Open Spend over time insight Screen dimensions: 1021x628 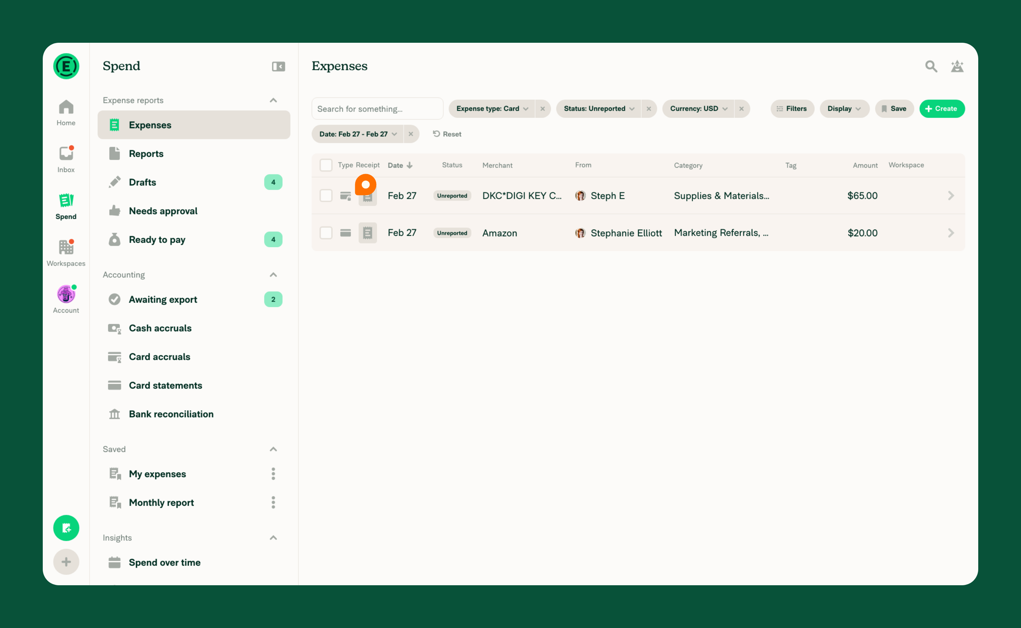[x=194, y=563]
